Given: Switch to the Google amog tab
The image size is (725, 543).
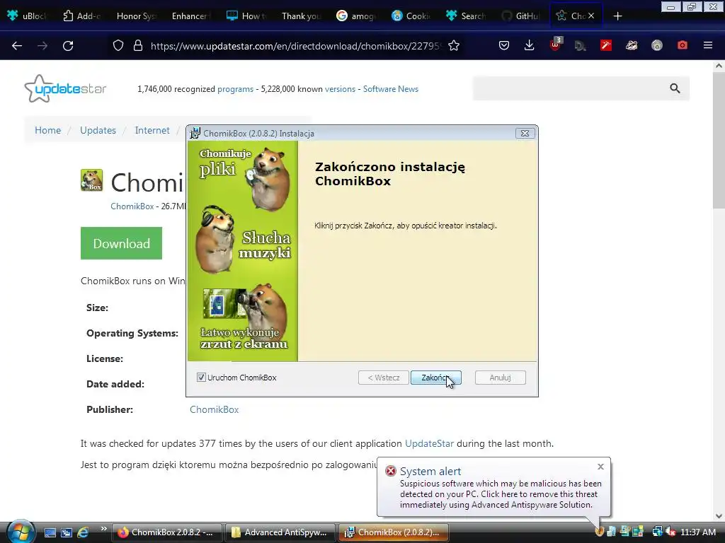Looking at the screenshot, I should 355,16.
